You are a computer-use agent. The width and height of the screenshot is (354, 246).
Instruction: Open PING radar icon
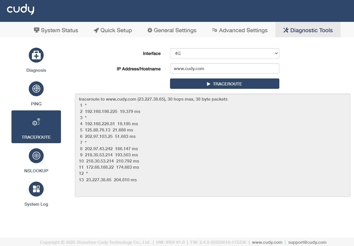point(36,89)
